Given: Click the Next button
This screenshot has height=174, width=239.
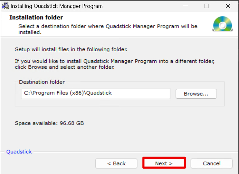Looking at the screenshot, I should 164,163.
